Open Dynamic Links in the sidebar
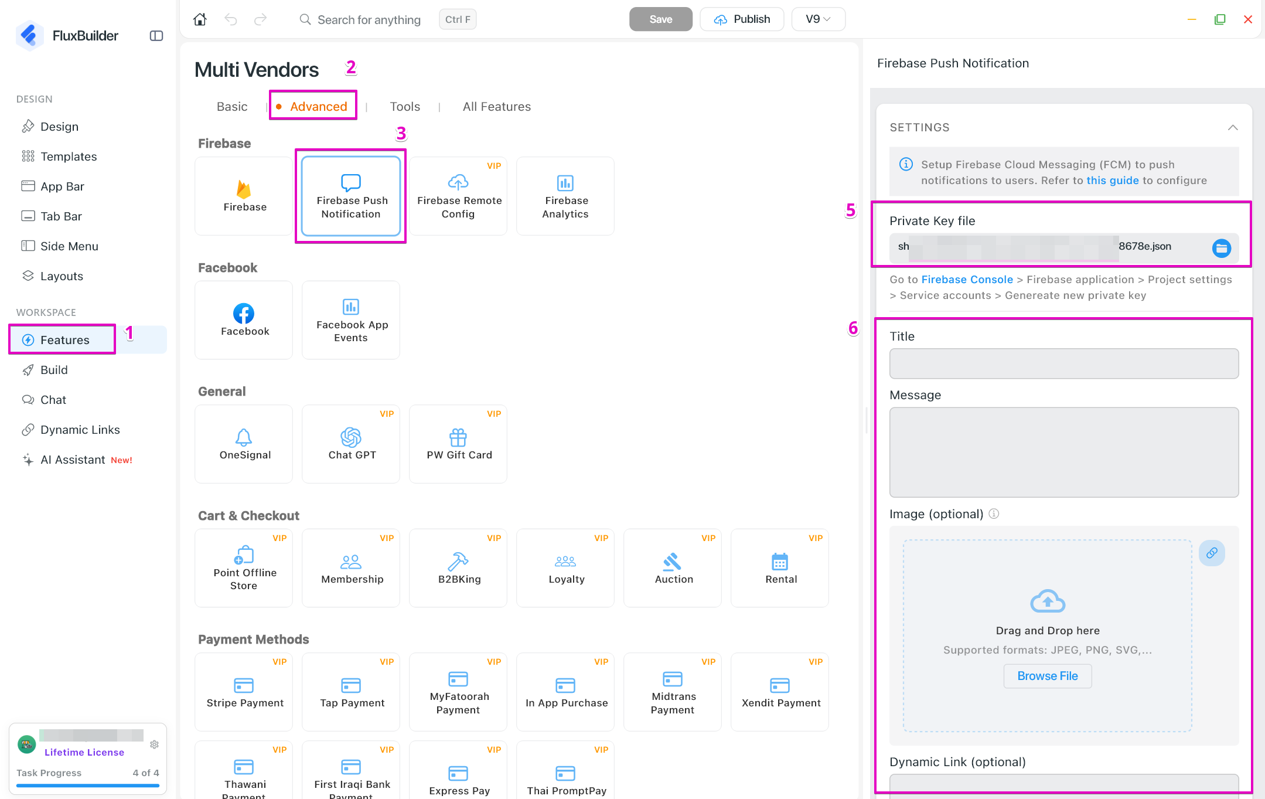Viewport: 1265px width, 799px height. pos(88,430)
